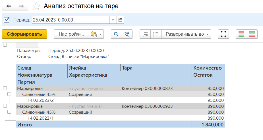
Task: Click the find next search icon
Action: point(127,34)
